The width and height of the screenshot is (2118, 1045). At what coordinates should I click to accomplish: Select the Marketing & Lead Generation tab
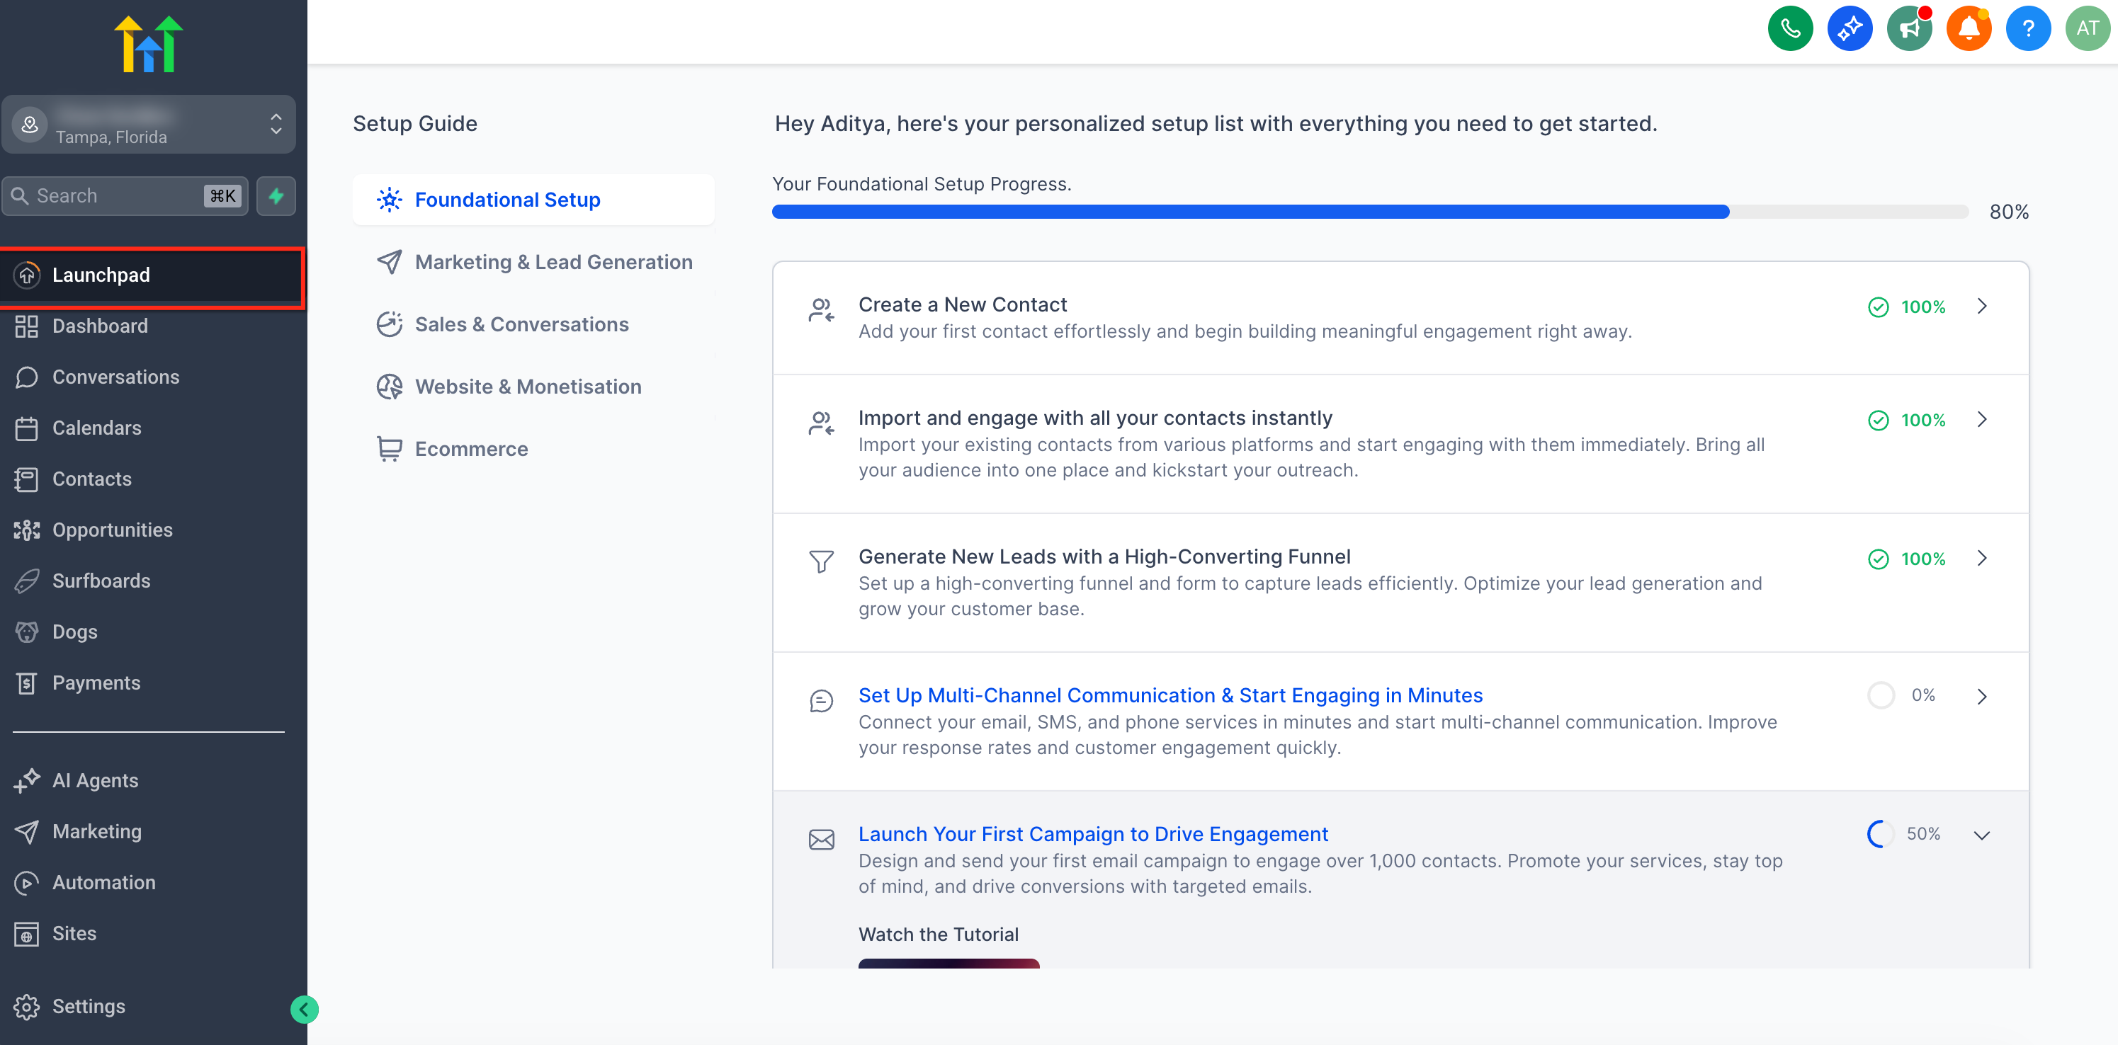[x=553, y=262]
